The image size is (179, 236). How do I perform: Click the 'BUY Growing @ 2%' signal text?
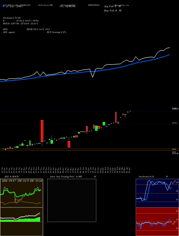[x=56, y=32]
